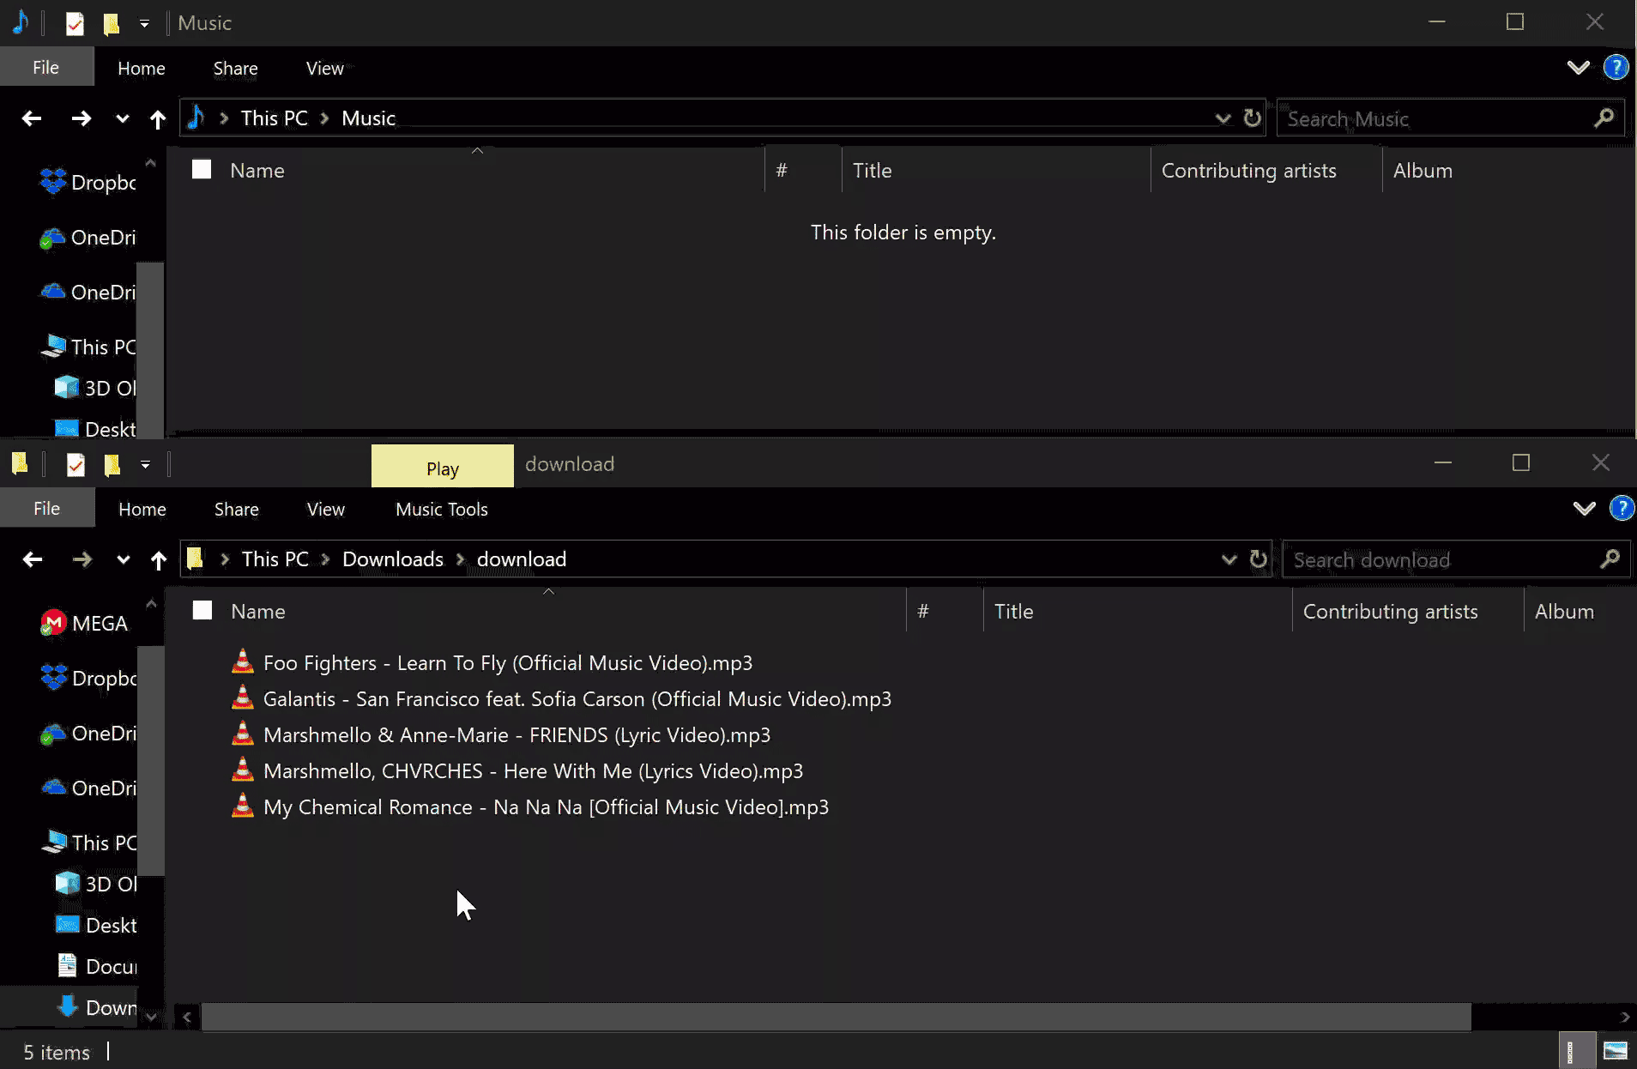The image size is (1637, 1069).
Task: Click horizontal scrollbar in download window
Action: [x=836, y=1017]
